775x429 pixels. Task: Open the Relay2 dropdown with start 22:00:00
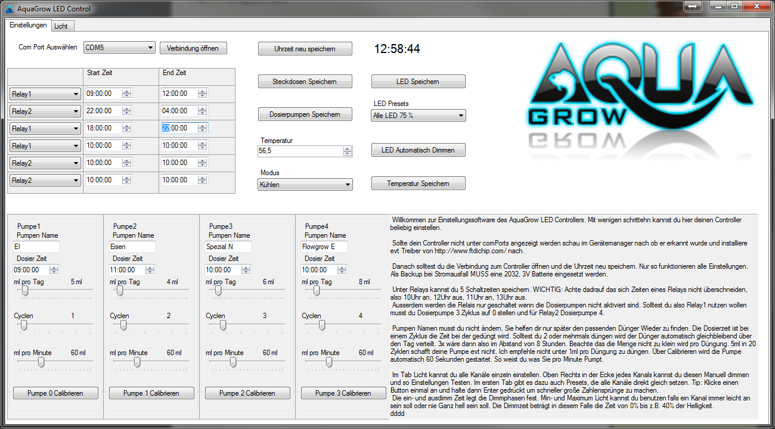[x=45, y=111]
